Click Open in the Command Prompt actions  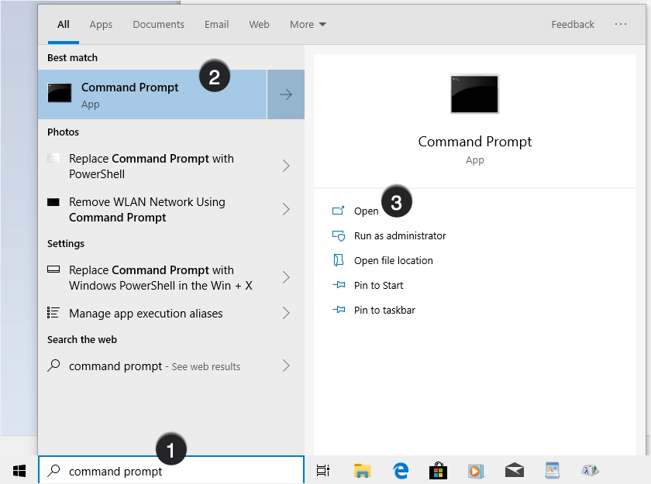(366, 211)
